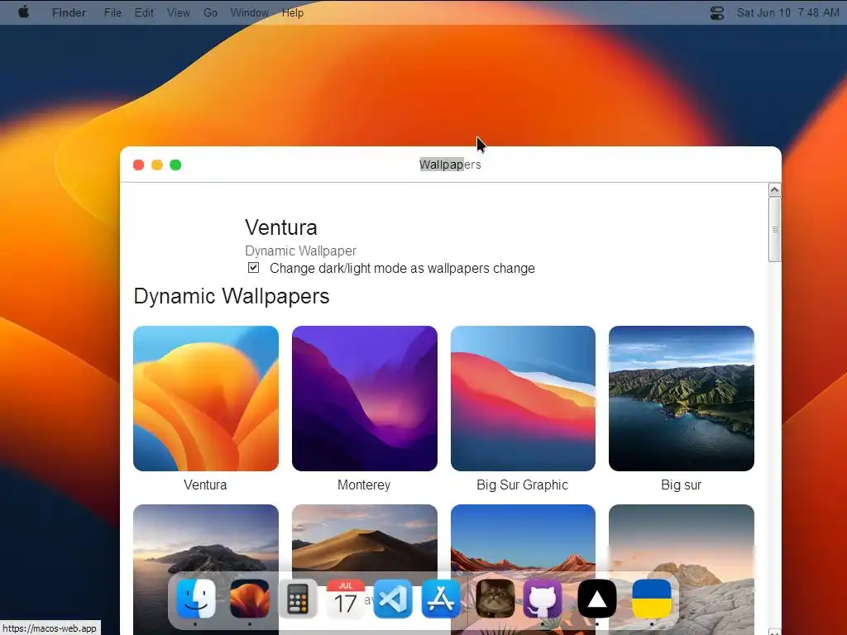Open the View menu

(x=179, y=12)
